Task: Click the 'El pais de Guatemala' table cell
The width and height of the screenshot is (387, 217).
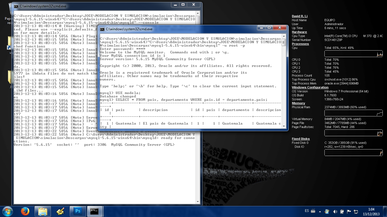Action: [x=165, y=123]
